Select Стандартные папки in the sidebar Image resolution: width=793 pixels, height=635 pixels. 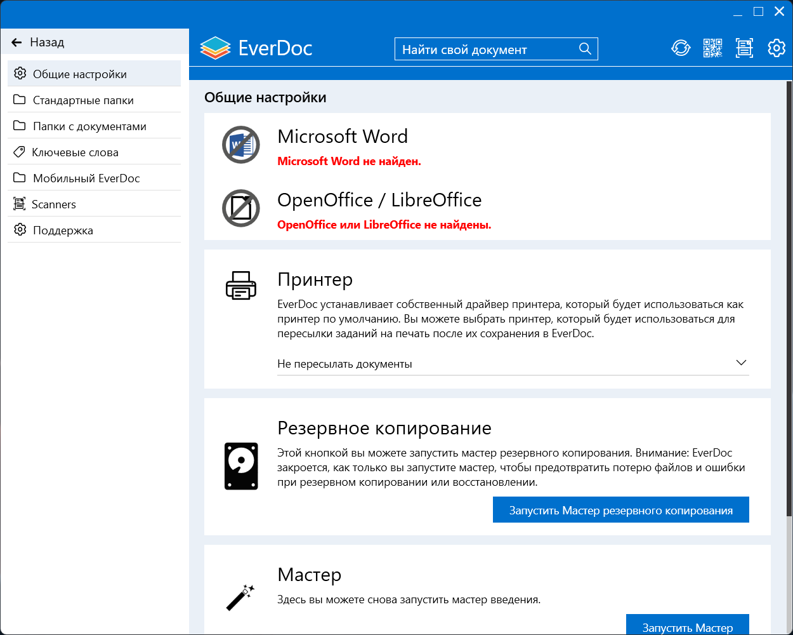pyautogui.click(x=94, y=100)
